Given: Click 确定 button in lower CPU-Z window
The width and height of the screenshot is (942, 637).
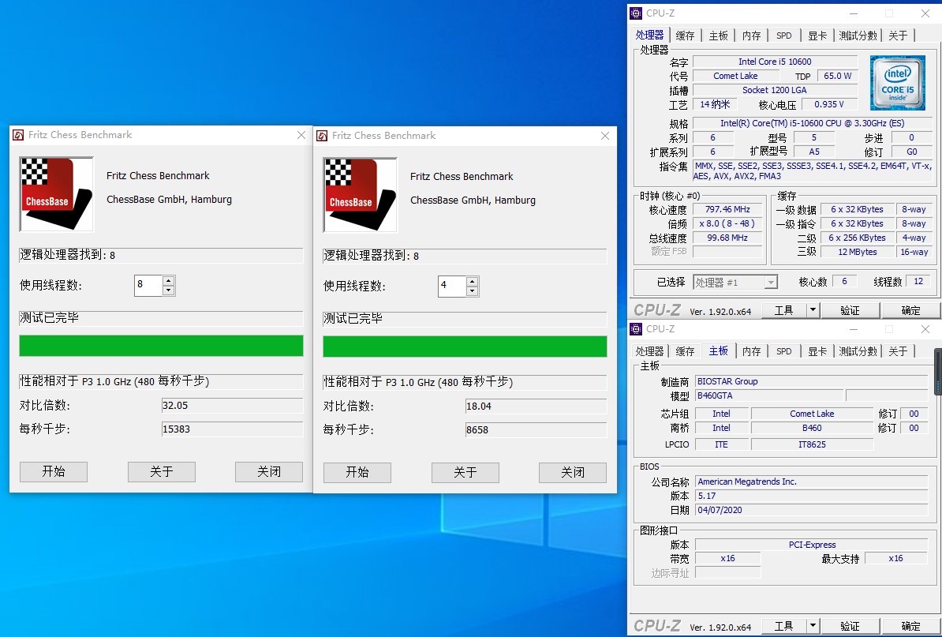Looking at the screenshot, I should point(910,626).
